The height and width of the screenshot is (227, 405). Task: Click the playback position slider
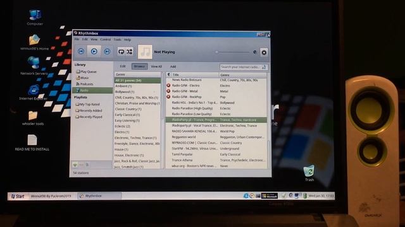(x=232, y=52)
